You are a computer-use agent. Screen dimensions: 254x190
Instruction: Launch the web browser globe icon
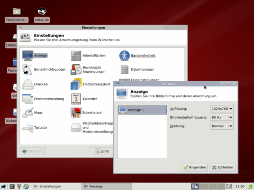[26, 186]
